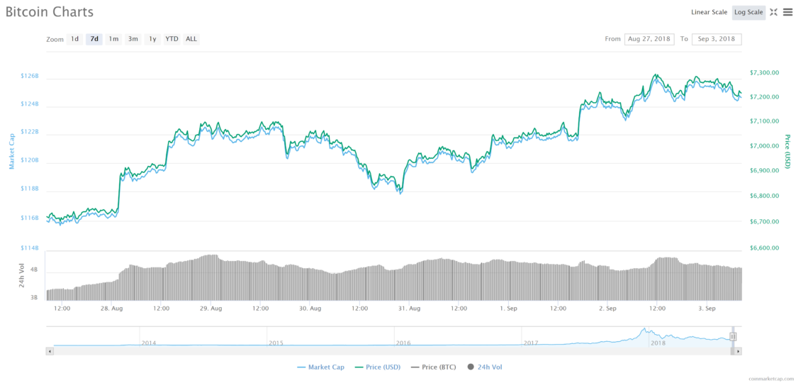Select the ALL zoom range
808x383 pixels.
click(x=191, y=39)
